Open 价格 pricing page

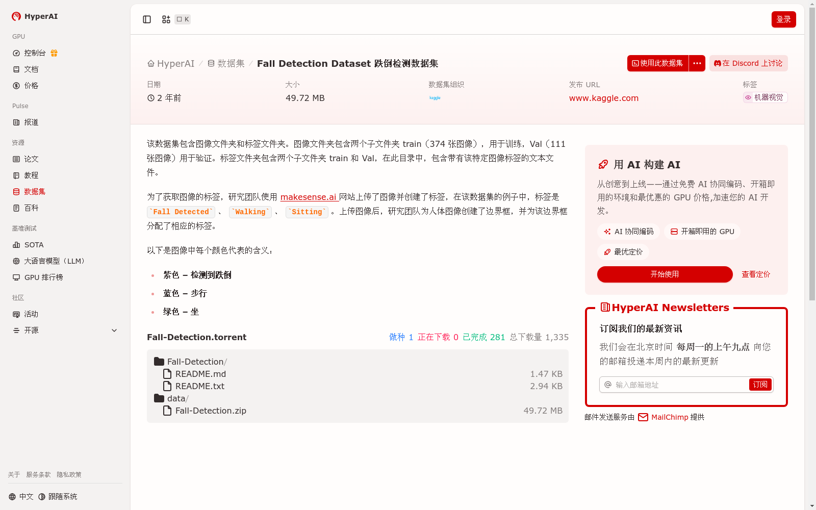click(25, 86)
